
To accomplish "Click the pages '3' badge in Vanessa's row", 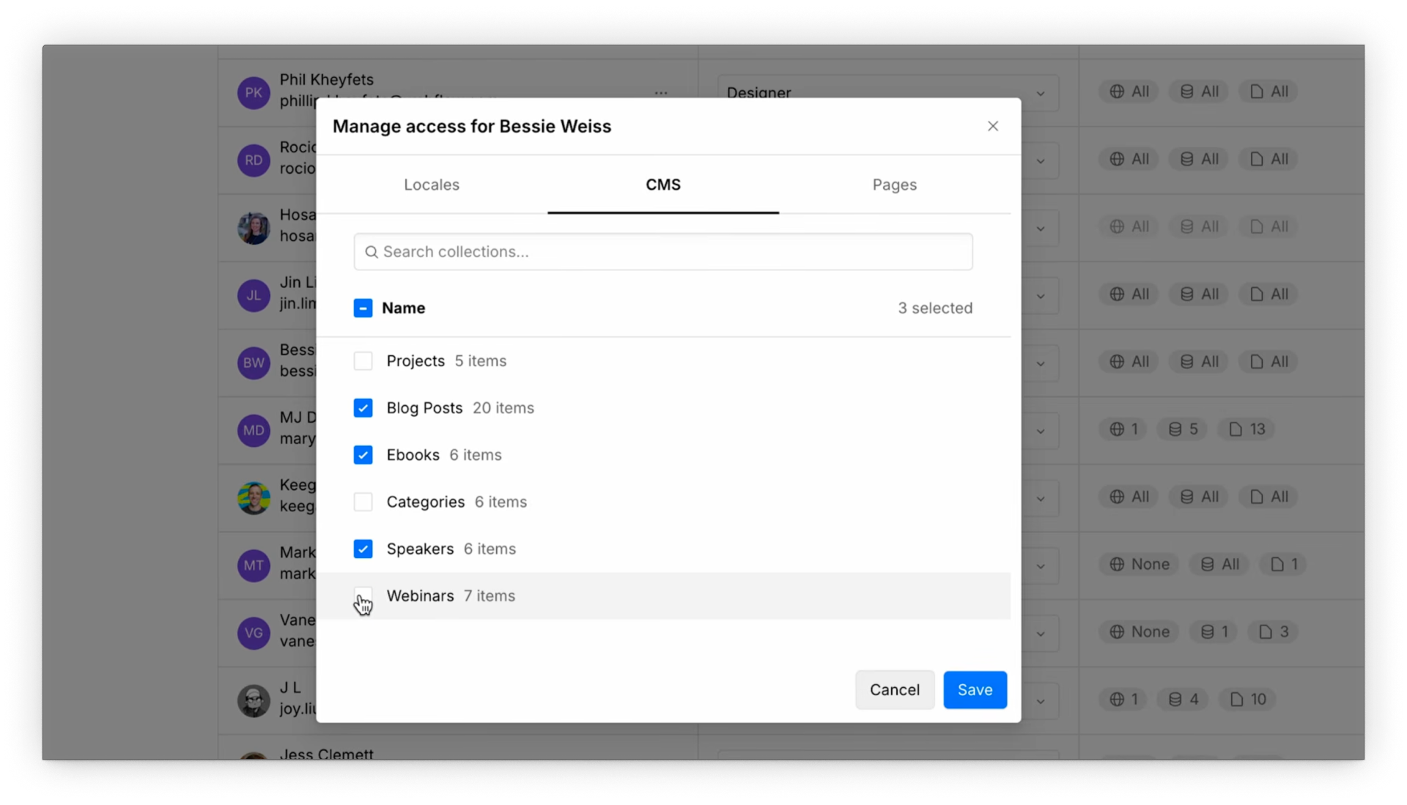I will pos(1274,631).
